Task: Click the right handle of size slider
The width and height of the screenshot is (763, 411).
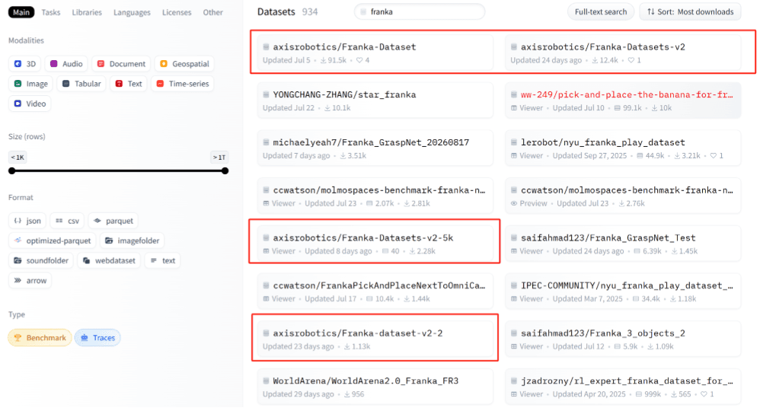Action: [225, 170]
